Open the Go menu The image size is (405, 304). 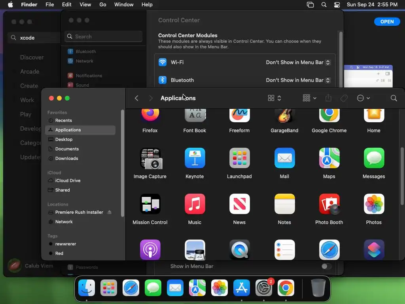[x=103, y=5]
